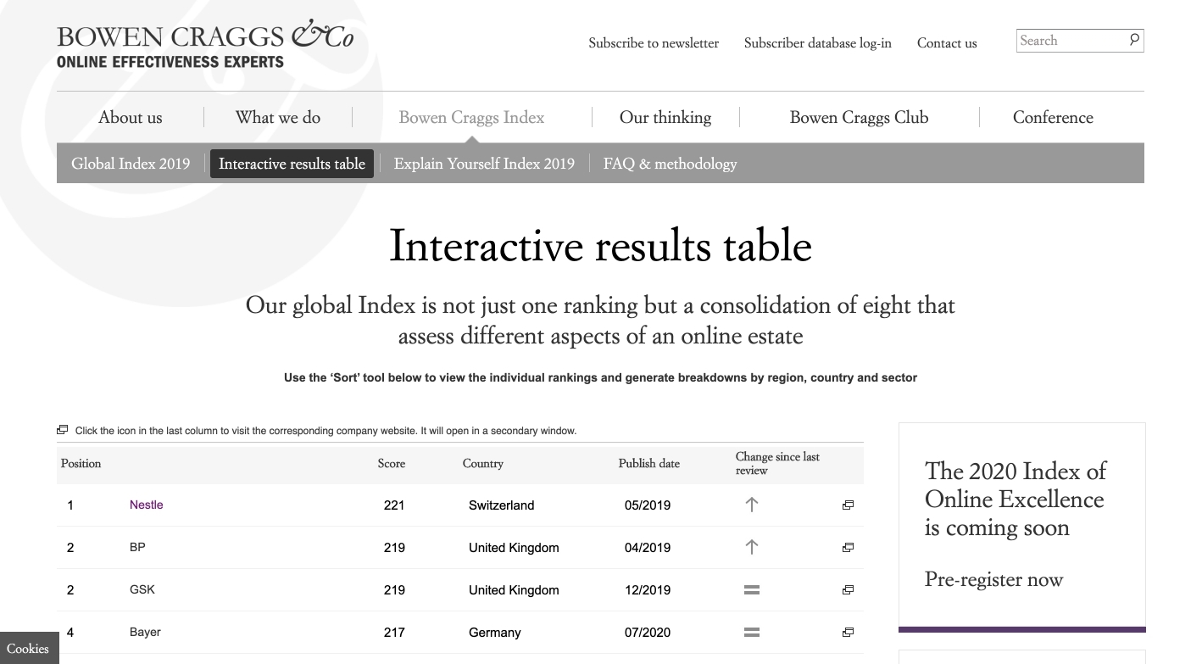Open the About us menu
The image size is (1202, 664).
point(131,117)
